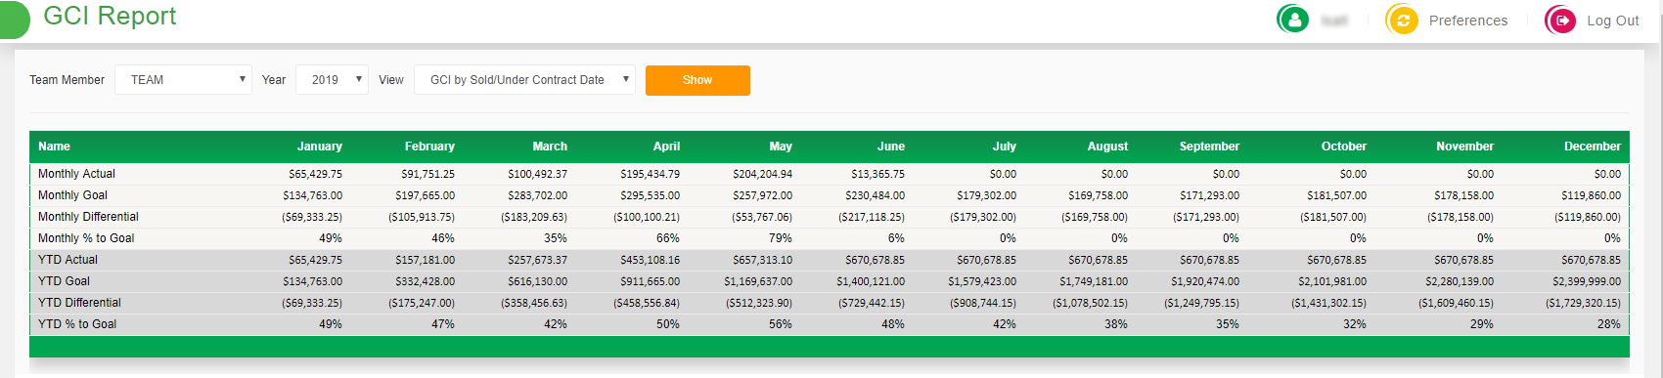1663x378 pixels.
Task: Select the Monthly Differential row label
Action: click(x=88, y=217)
